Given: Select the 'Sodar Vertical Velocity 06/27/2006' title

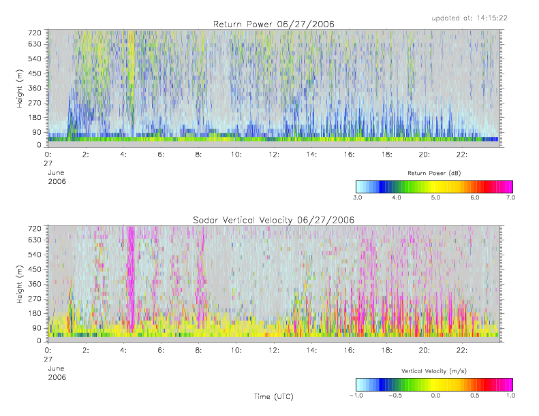Looking at the screenshot, I should 274,220.
